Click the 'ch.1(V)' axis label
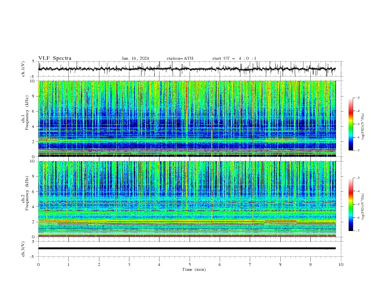 (x=23, y=69)
